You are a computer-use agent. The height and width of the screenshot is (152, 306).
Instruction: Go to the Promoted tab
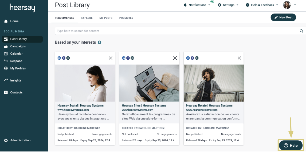pos(126,18)
